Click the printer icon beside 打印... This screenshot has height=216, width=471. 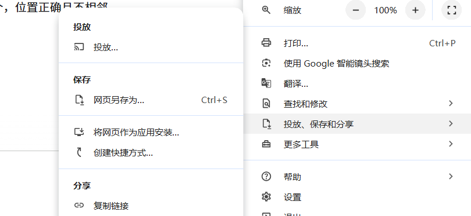click(266, 43)
